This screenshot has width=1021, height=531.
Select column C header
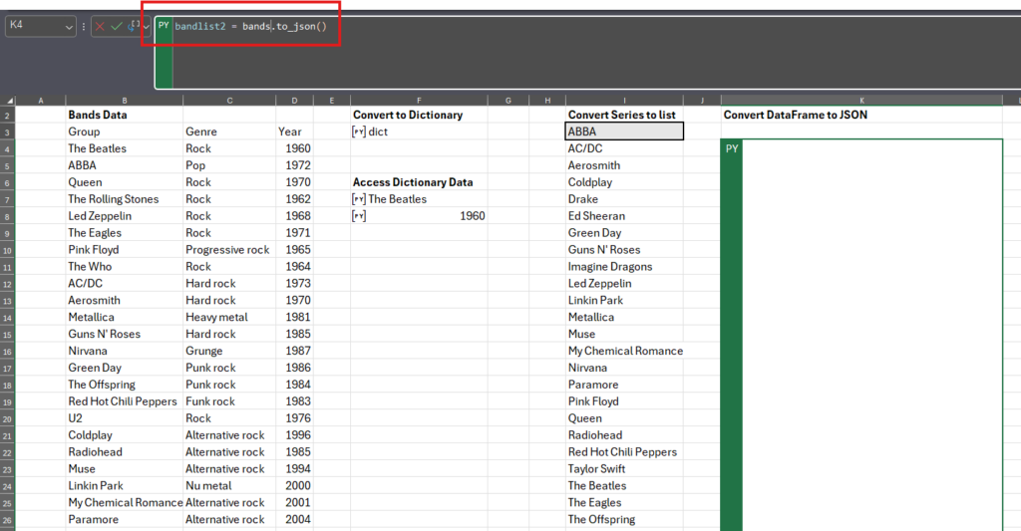click(x=229, y=101)
